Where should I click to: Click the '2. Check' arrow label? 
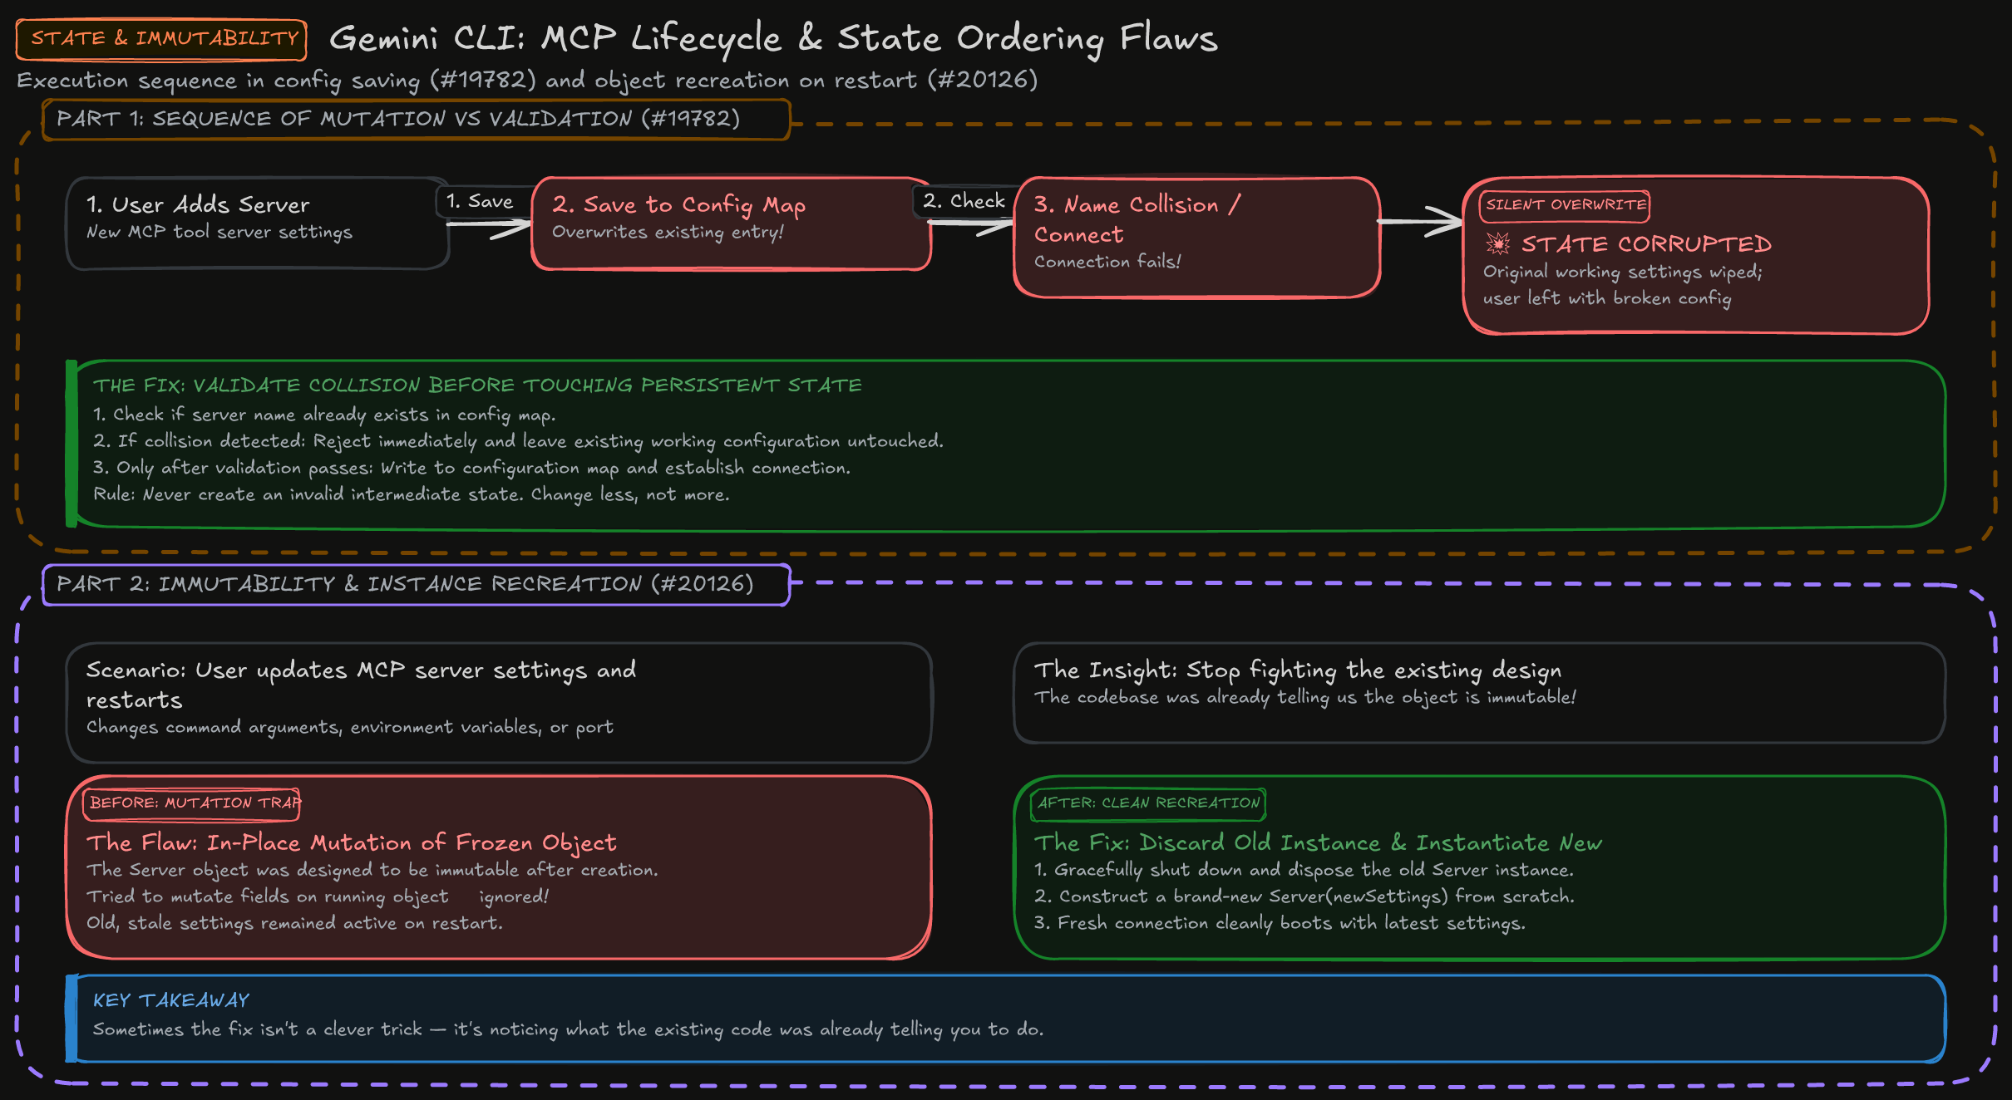(964, 201)
